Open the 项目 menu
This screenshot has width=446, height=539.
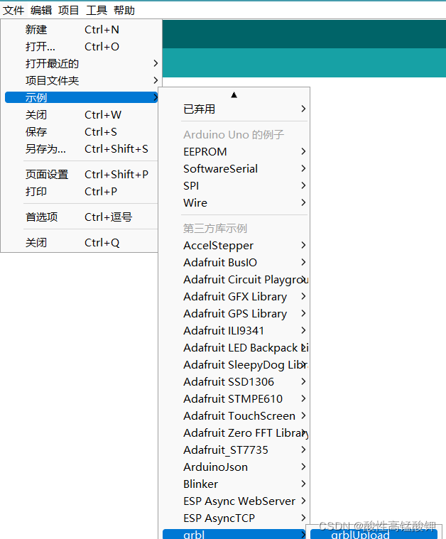pyautogui.click(x=68, y=11)
